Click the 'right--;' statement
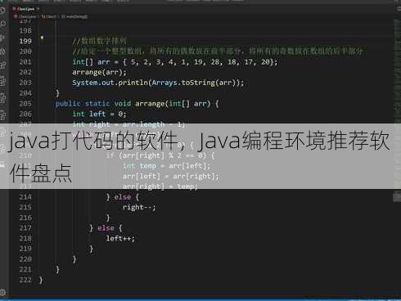The width and height of the screenshot is (401, 301). 139,208
